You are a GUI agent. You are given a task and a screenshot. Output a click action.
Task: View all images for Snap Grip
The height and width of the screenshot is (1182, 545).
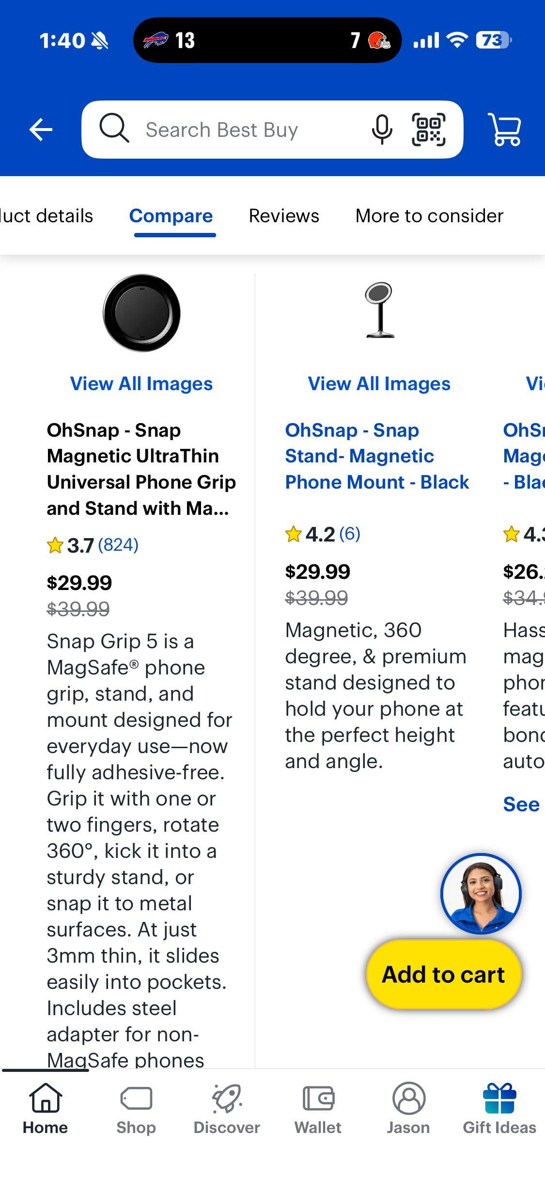point(141,384)
